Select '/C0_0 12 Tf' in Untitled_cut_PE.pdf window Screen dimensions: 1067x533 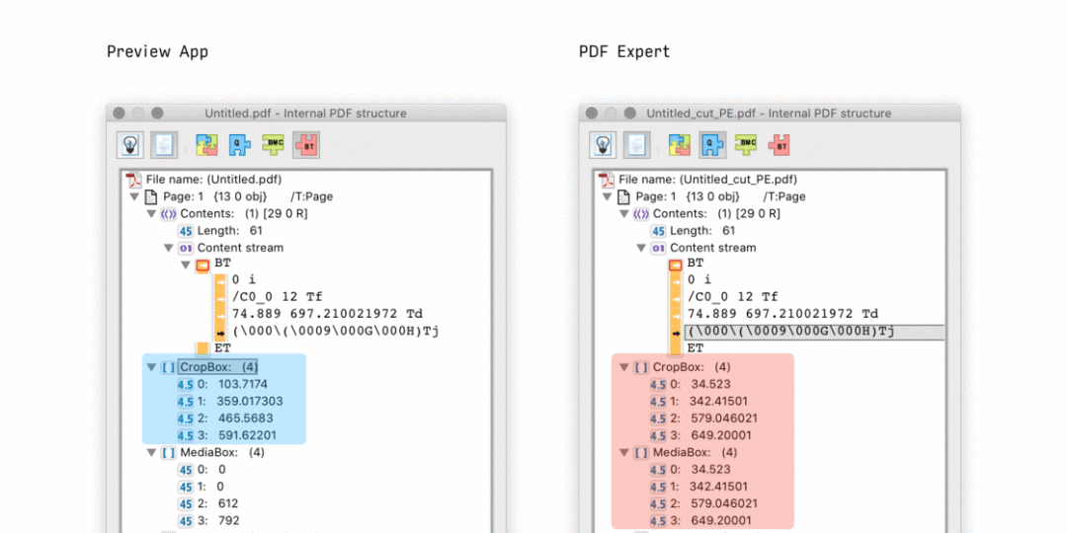(733, 297)
